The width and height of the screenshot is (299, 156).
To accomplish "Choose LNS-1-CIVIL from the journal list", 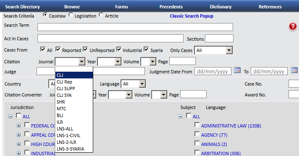I will click(74, 135).
